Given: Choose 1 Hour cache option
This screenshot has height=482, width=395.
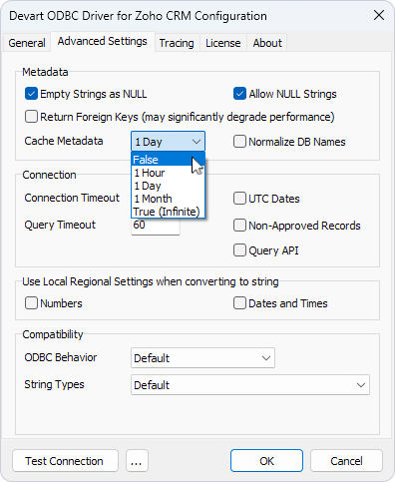Looking at the screenshot, I should tap(168, 173).
